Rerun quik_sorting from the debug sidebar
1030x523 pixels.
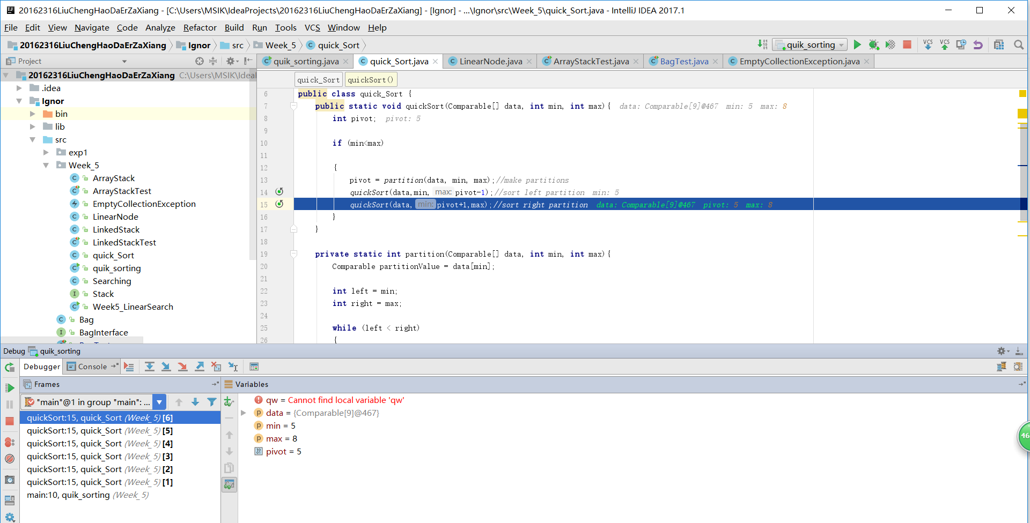tap(10, 368)
